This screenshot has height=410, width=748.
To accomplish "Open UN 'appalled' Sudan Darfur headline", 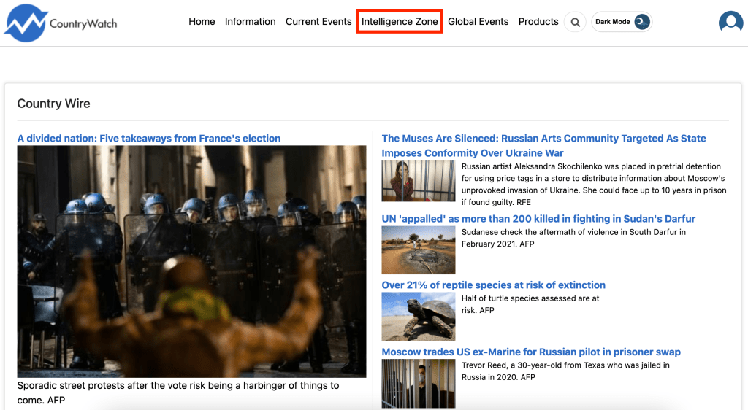I will [x=538, y=219].
